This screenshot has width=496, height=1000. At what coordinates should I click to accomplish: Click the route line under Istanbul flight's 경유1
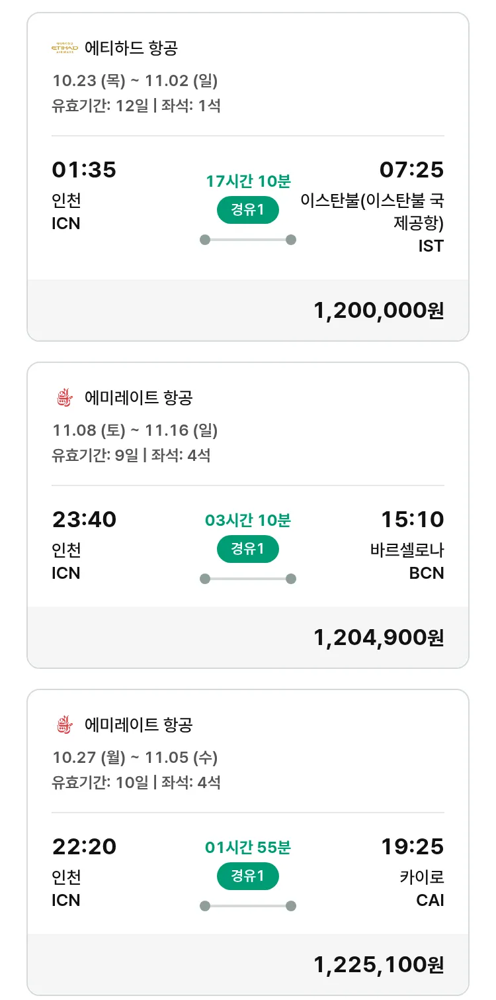(248, 240)
